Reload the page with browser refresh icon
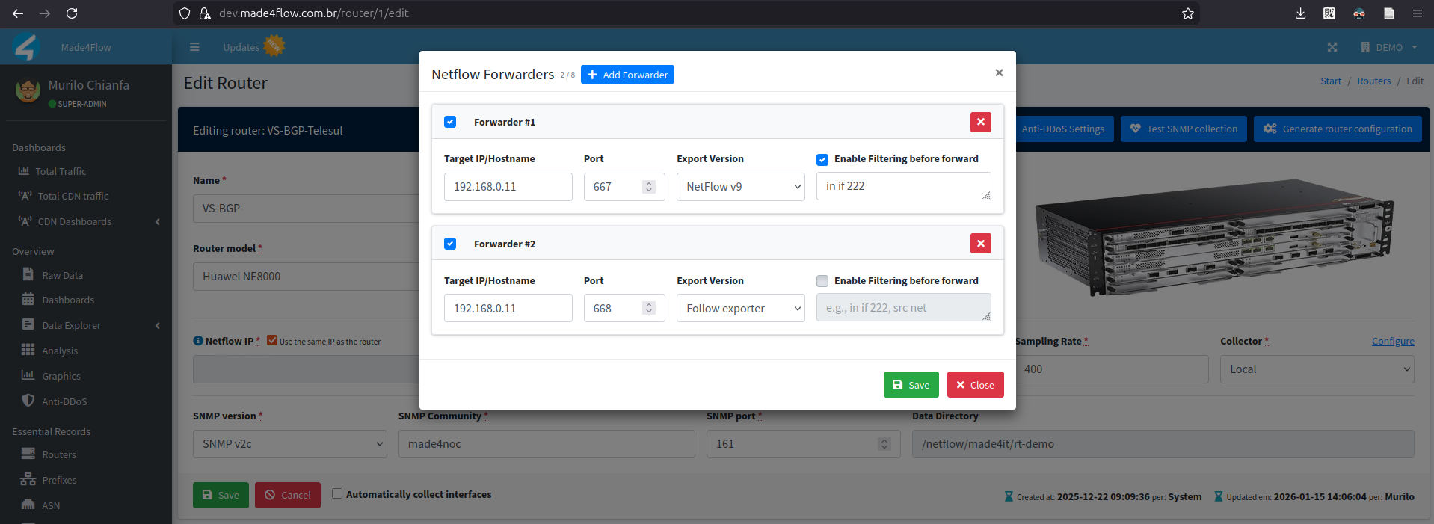Viewport: 1434px width, 524px height. (72, 13)
